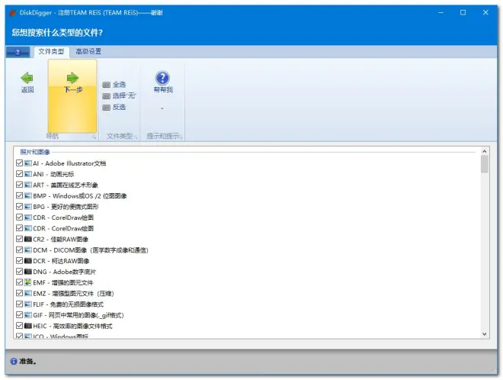Click the window resize grip corner
The height and width of the screenshot is (380, 503).
(494, 371)
